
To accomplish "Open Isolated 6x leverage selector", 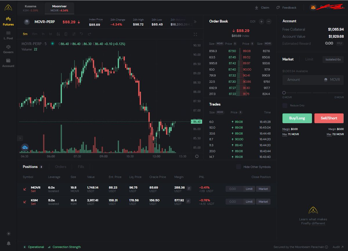I will coord(333,59).
